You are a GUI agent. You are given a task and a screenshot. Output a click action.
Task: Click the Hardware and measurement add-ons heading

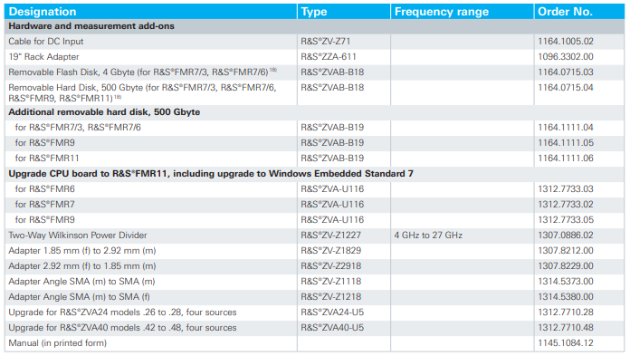coord(91,26)
